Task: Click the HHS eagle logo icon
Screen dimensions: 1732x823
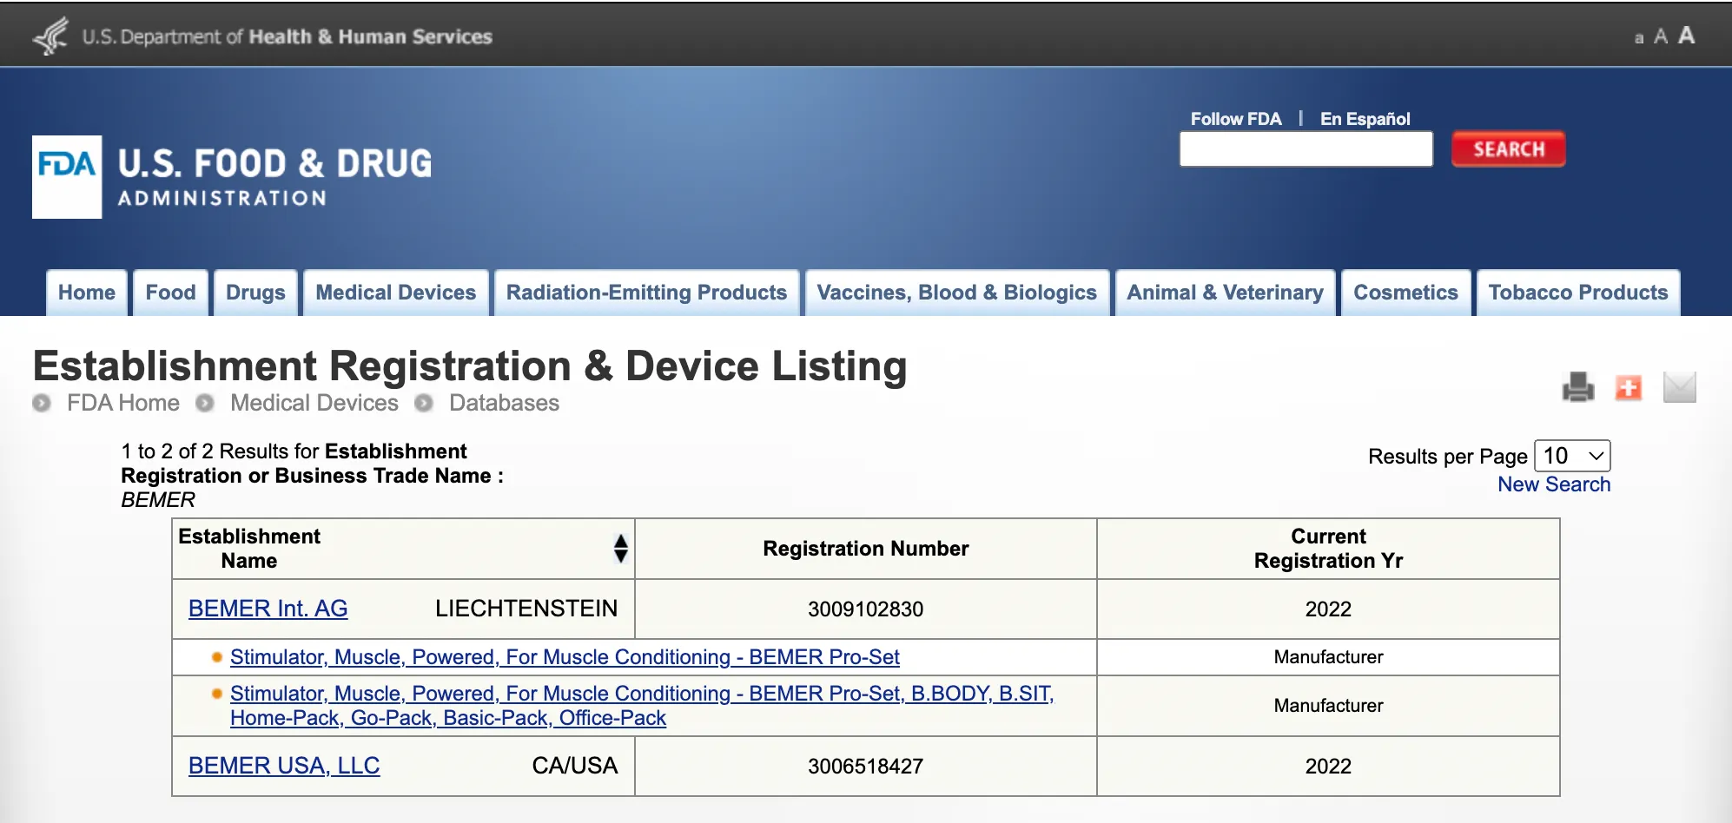Action: (50, 36)
